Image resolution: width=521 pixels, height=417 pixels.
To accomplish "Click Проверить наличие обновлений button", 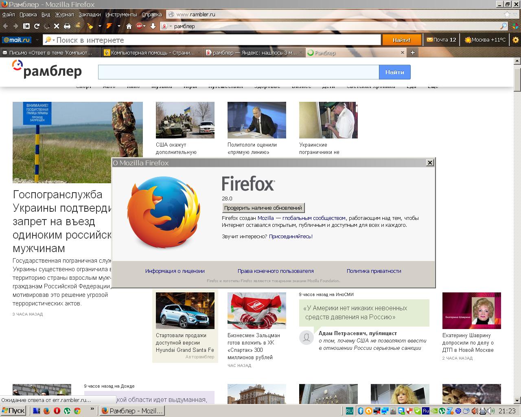I will [263, 208].
